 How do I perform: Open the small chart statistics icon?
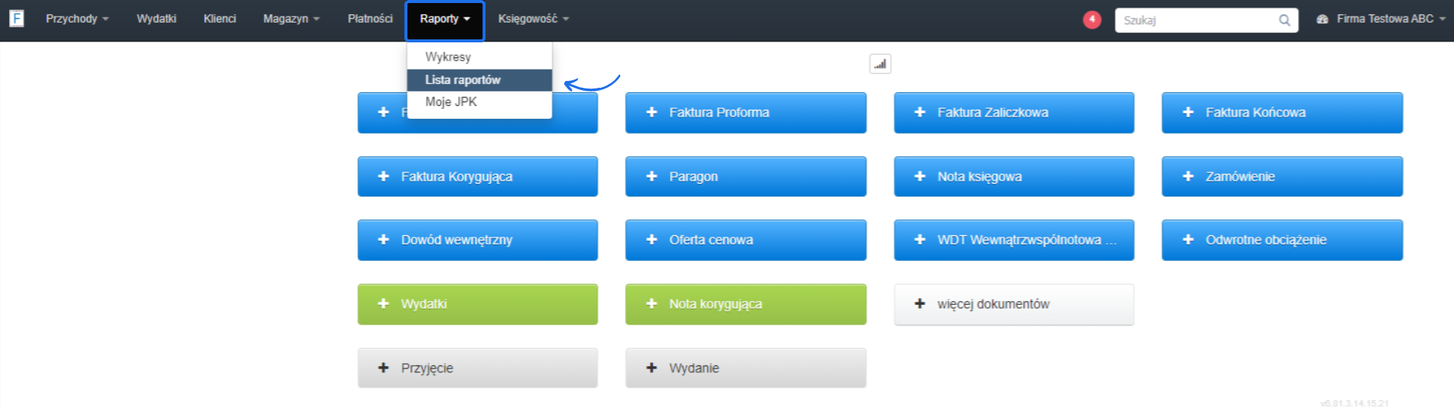coord(880,64)
